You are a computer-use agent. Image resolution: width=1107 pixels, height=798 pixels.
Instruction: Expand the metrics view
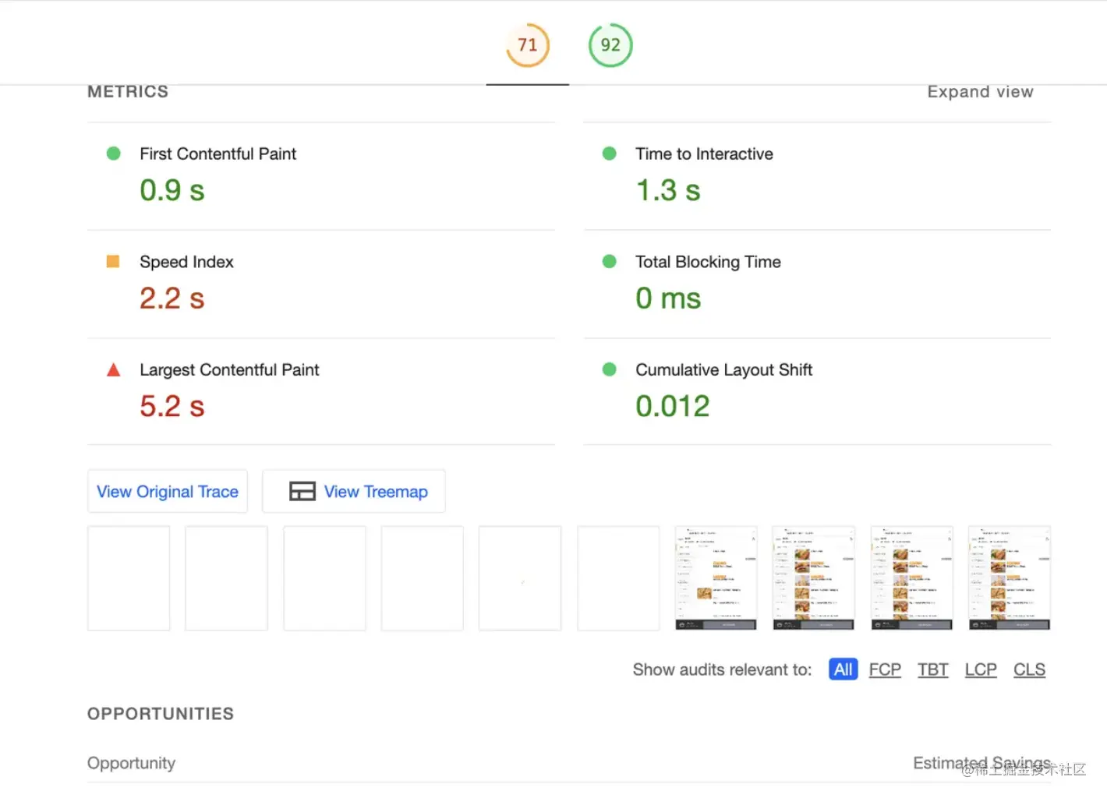pos(980,92)
